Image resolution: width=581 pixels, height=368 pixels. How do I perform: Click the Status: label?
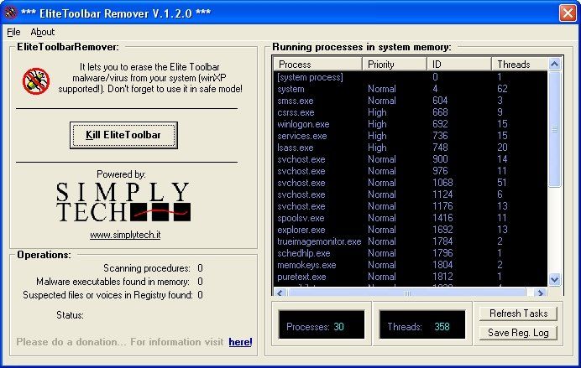(x=70, y=315)
